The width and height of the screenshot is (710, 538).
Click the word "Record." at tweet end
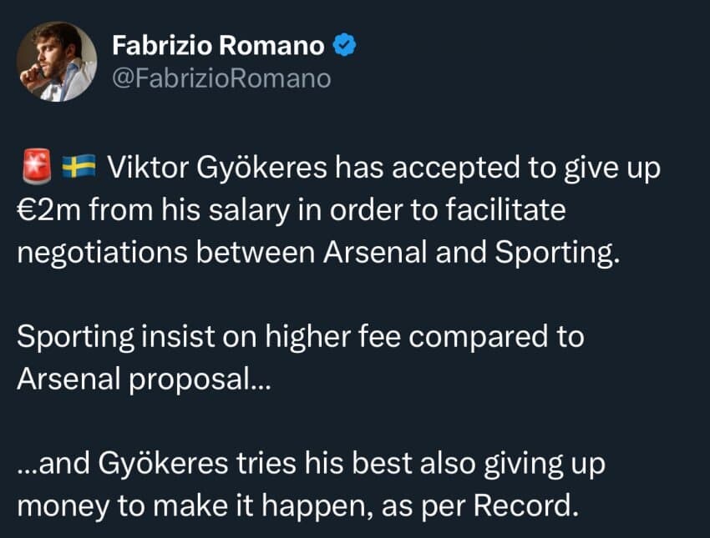click(526, 505)
